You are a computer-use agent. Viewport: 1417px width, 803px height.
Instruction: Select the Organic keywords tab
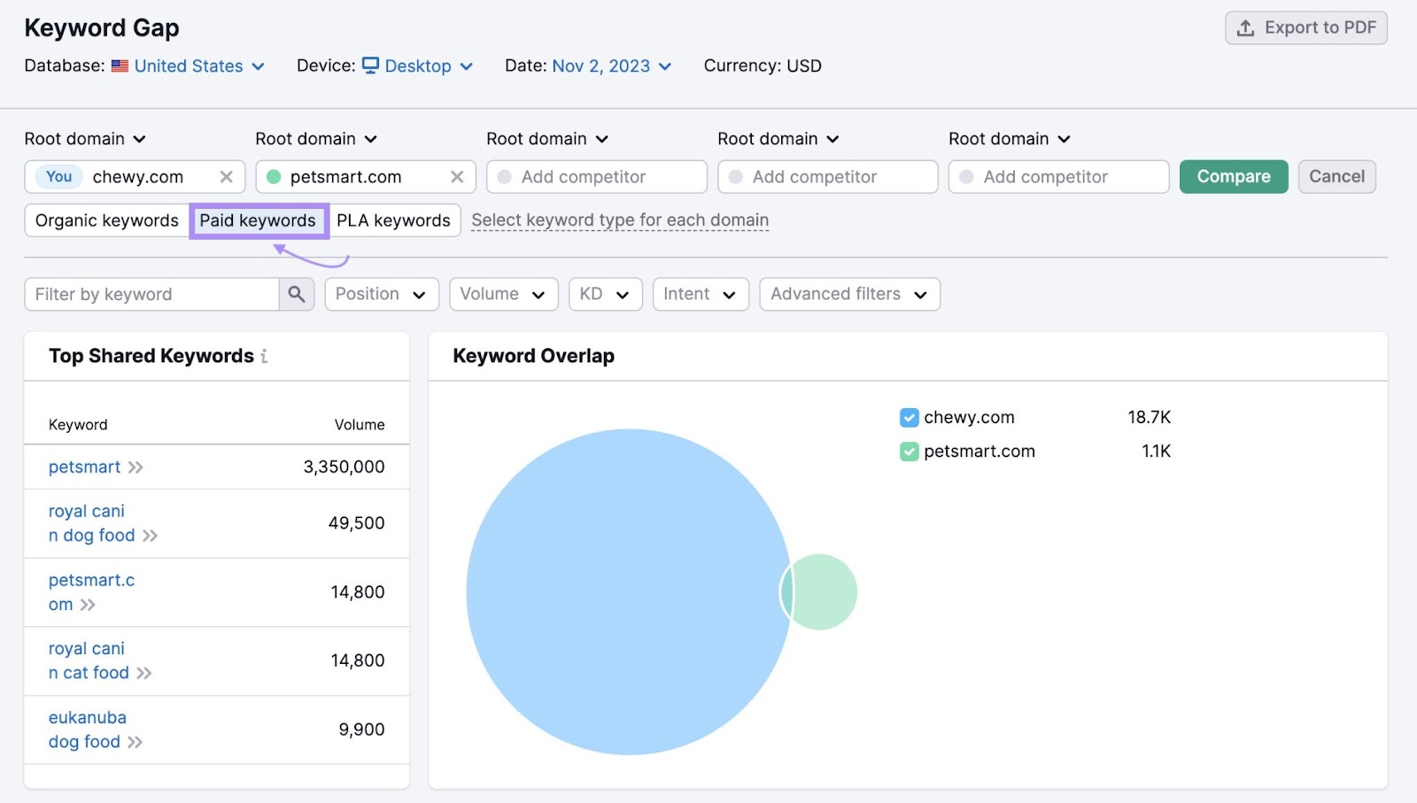point(107,220)
